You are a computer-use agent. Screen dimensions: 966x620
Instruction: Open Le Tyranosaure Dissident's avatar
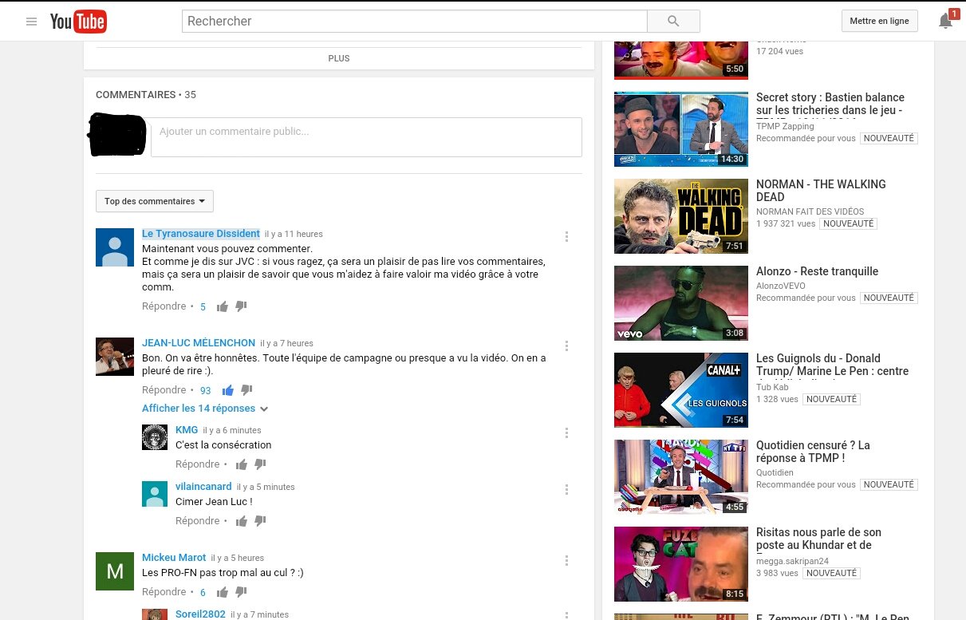pos(115,247)
